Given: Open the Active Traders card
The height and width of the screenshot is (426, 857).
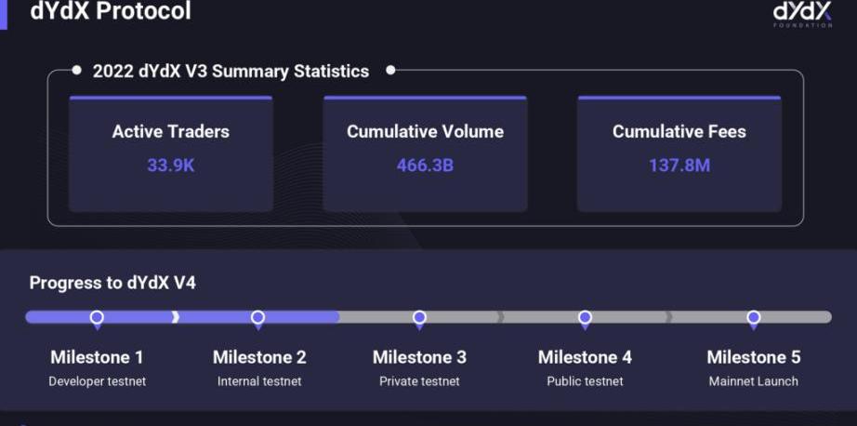Looking at the screenshot, I should coord(171,153).
